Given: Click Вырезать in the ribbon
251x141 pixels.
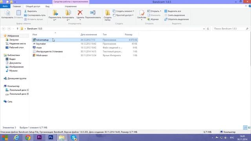Looking at the screenshot, I should 31,11.
